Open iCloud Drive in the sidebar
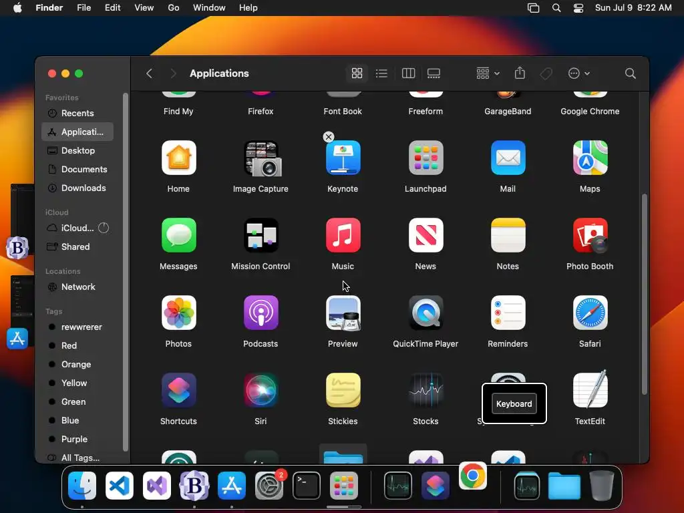The height and width of the screenshot is (513, 684). click(77, 228)
